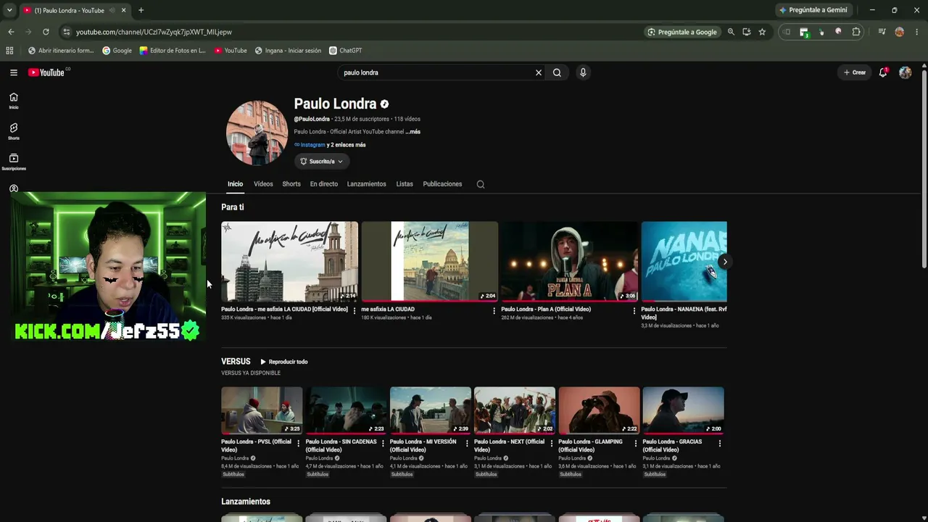Expand 'y 2 enlaces más' links
Viewport: 928px width, 522px height.
(346, 145)
